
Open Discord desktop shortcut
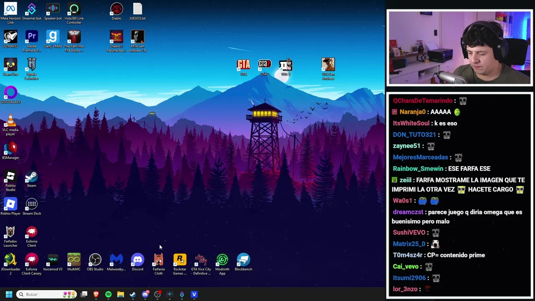click(138, 262)
